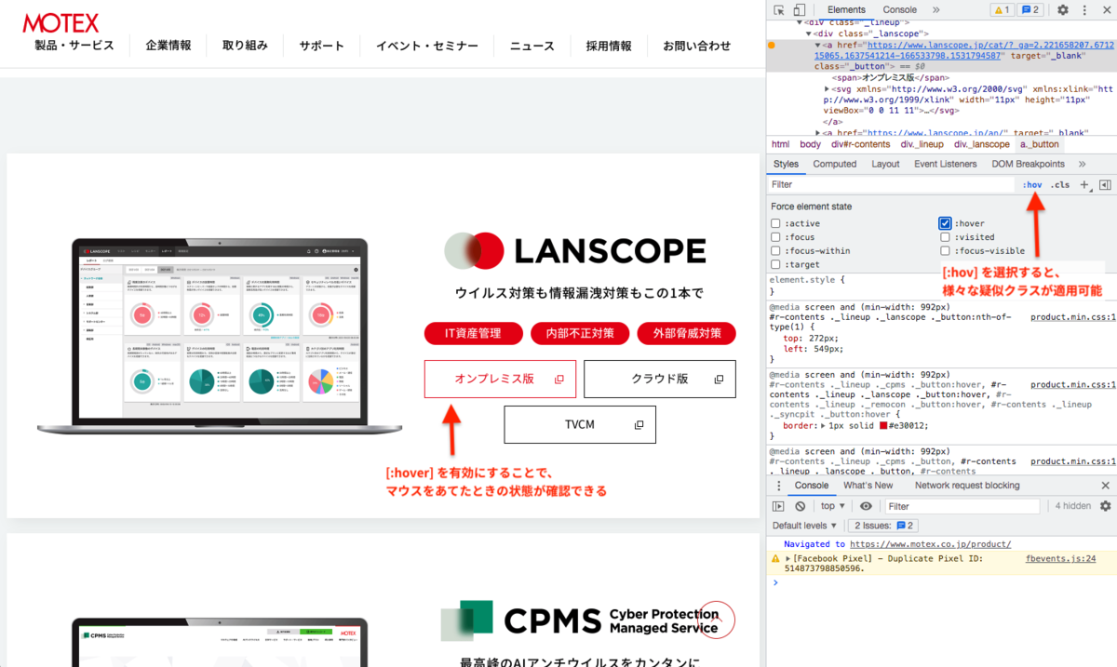
Task: Click the blue issues badge in DevTools header
Action: (x=1030, y=10)
